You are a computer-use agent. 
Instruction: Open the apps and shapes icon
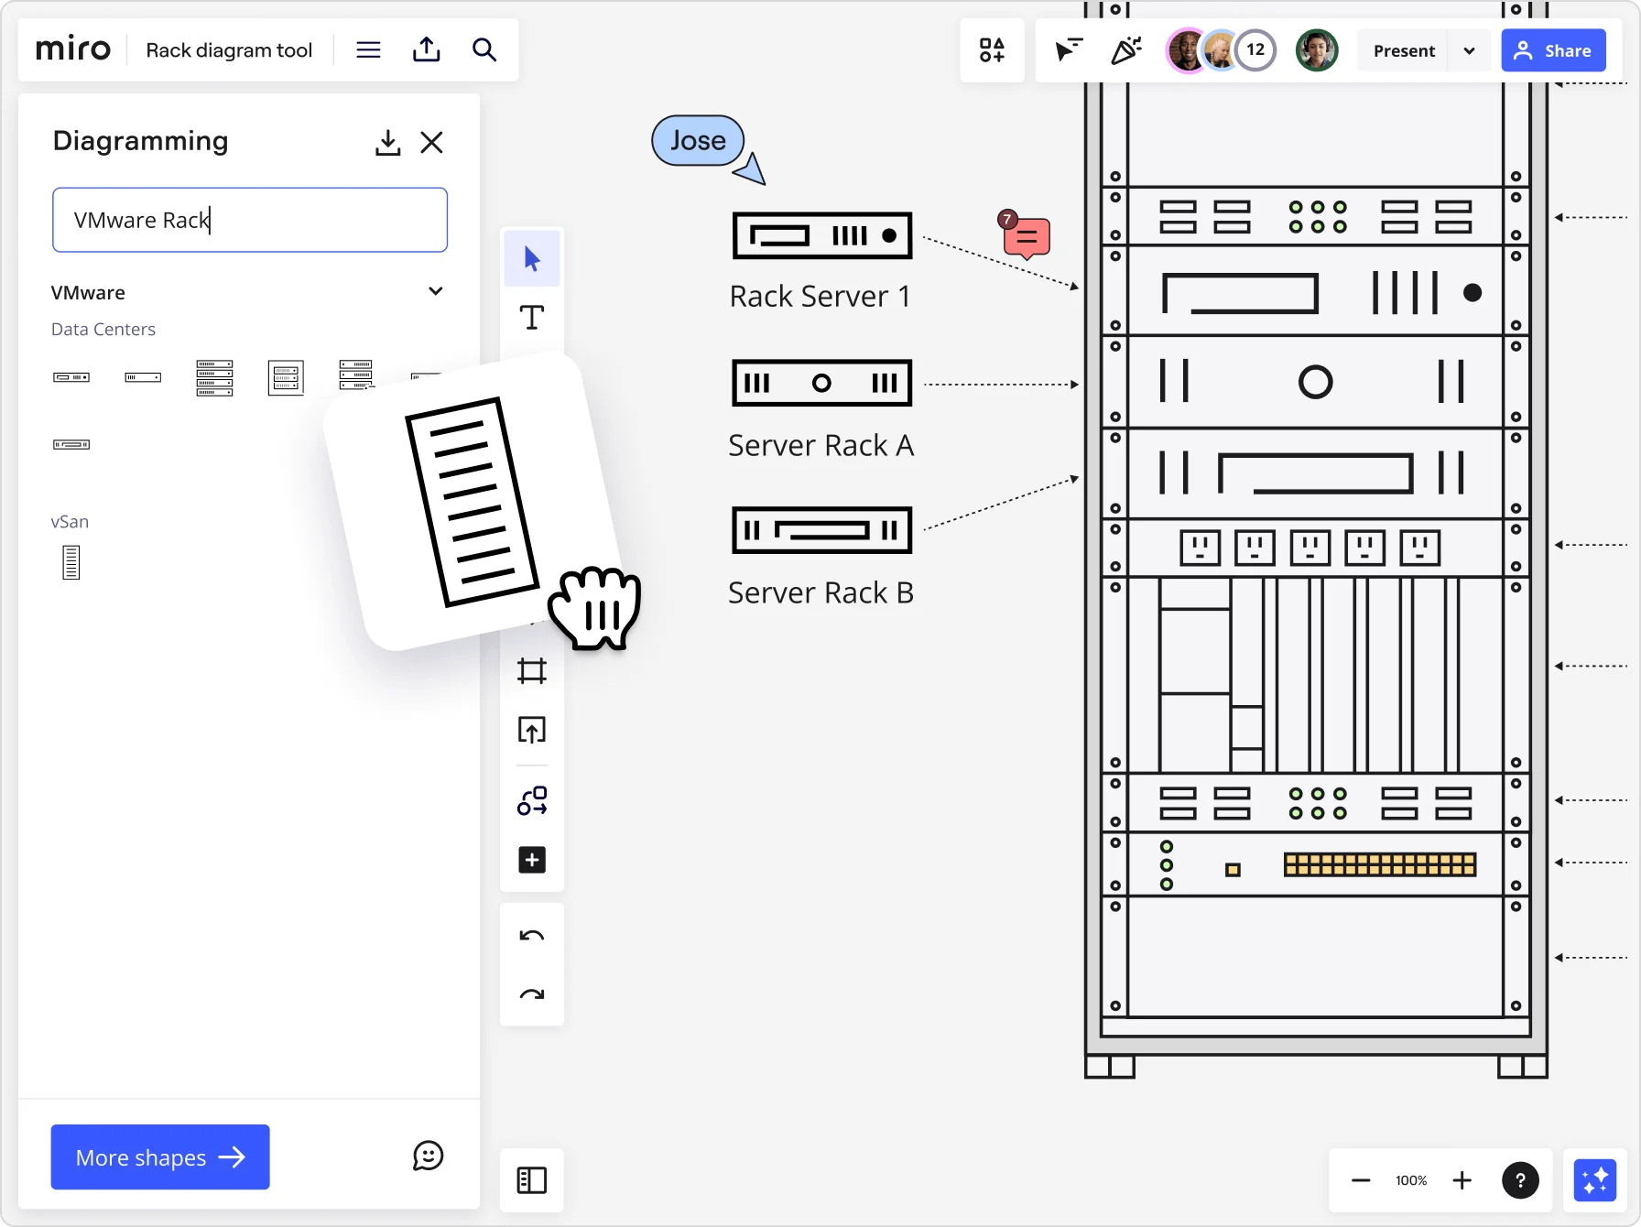[992, 50]
